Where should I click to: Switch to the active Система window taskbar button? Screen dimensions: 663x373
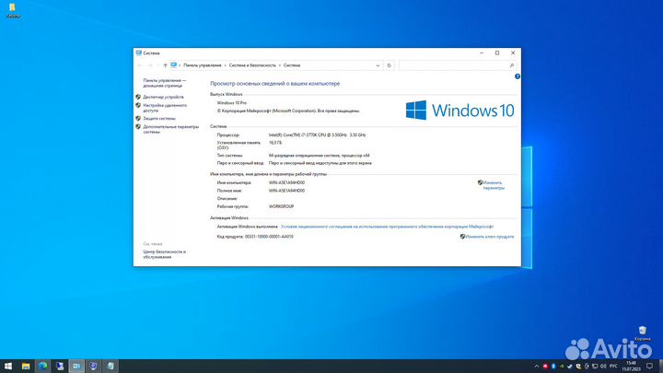click(76, 367)
